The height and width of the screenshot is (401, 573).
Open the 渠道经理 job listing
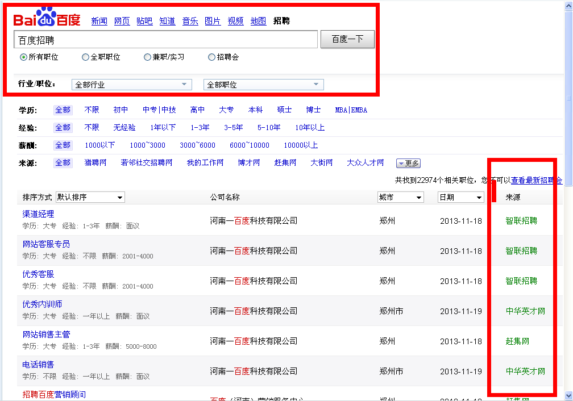[39, 214]
